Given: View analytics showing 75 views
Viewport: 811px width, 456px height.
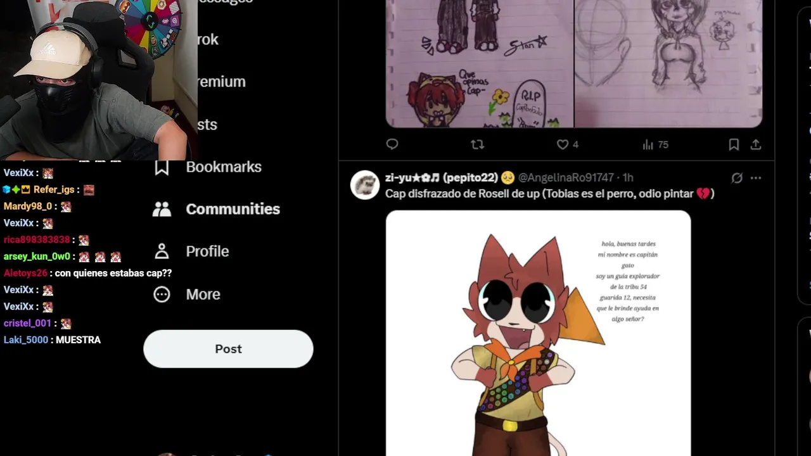Looking at the screenshot, I should (x=655, y=144).
